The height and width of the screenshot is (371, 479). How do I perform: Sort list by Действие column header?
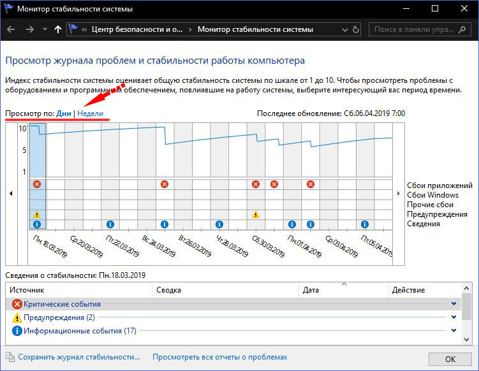(x=425, y=290)
